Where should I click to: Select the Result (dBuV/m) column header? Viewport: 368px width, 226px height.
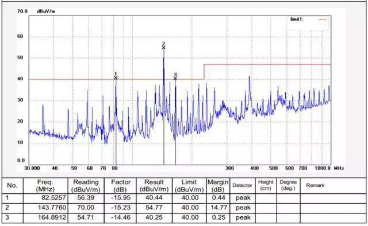click(154, 185)
